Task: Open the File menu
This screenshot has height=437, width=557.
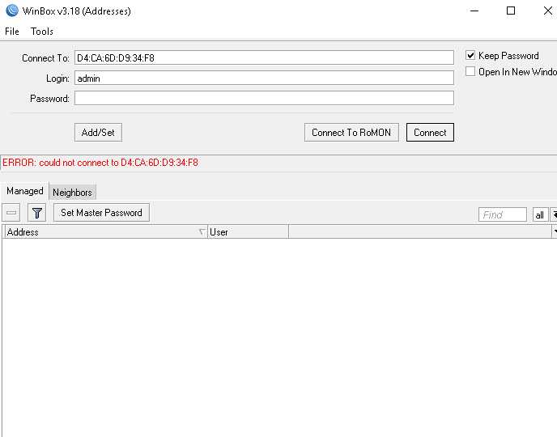Action: coord(11,32)
